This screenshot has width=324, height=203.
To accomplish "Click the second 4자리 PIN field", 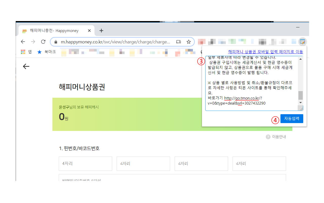I will point(143,164).
